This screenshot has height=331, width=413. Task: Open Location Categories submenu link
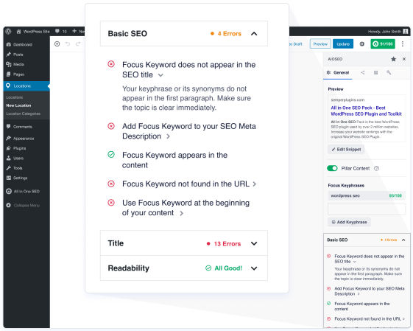pos(24,114)
